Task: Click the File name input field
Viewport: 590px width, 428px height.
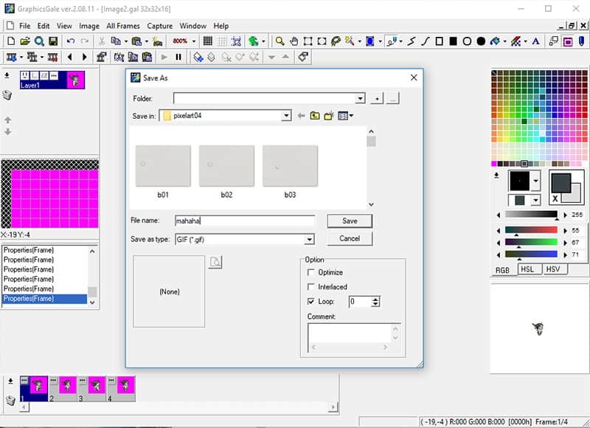Action: click(245, 221)
